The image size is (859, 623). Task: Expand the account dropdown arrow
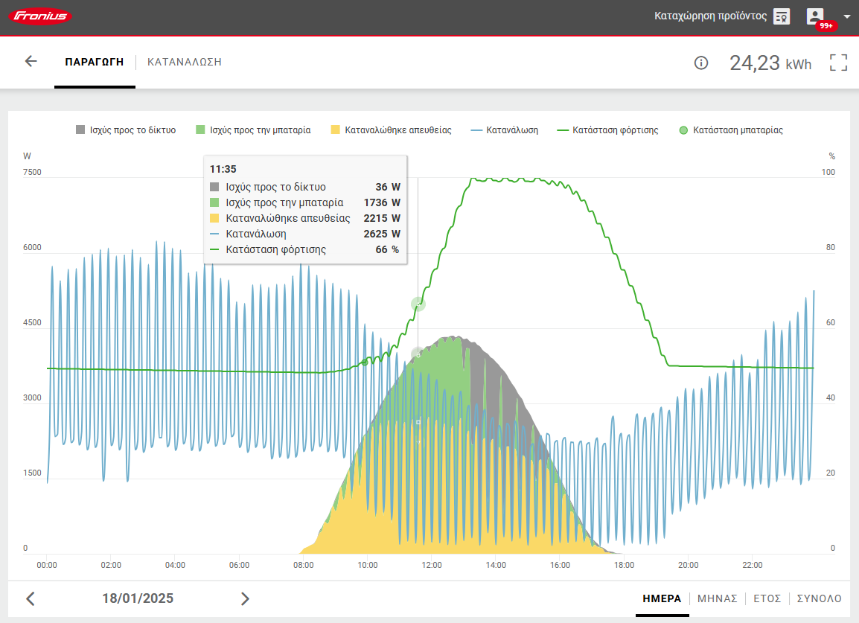[846, 16]
